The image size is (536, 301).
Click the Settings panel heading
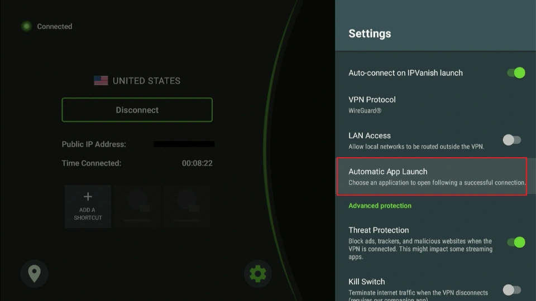tap(370, 33)
